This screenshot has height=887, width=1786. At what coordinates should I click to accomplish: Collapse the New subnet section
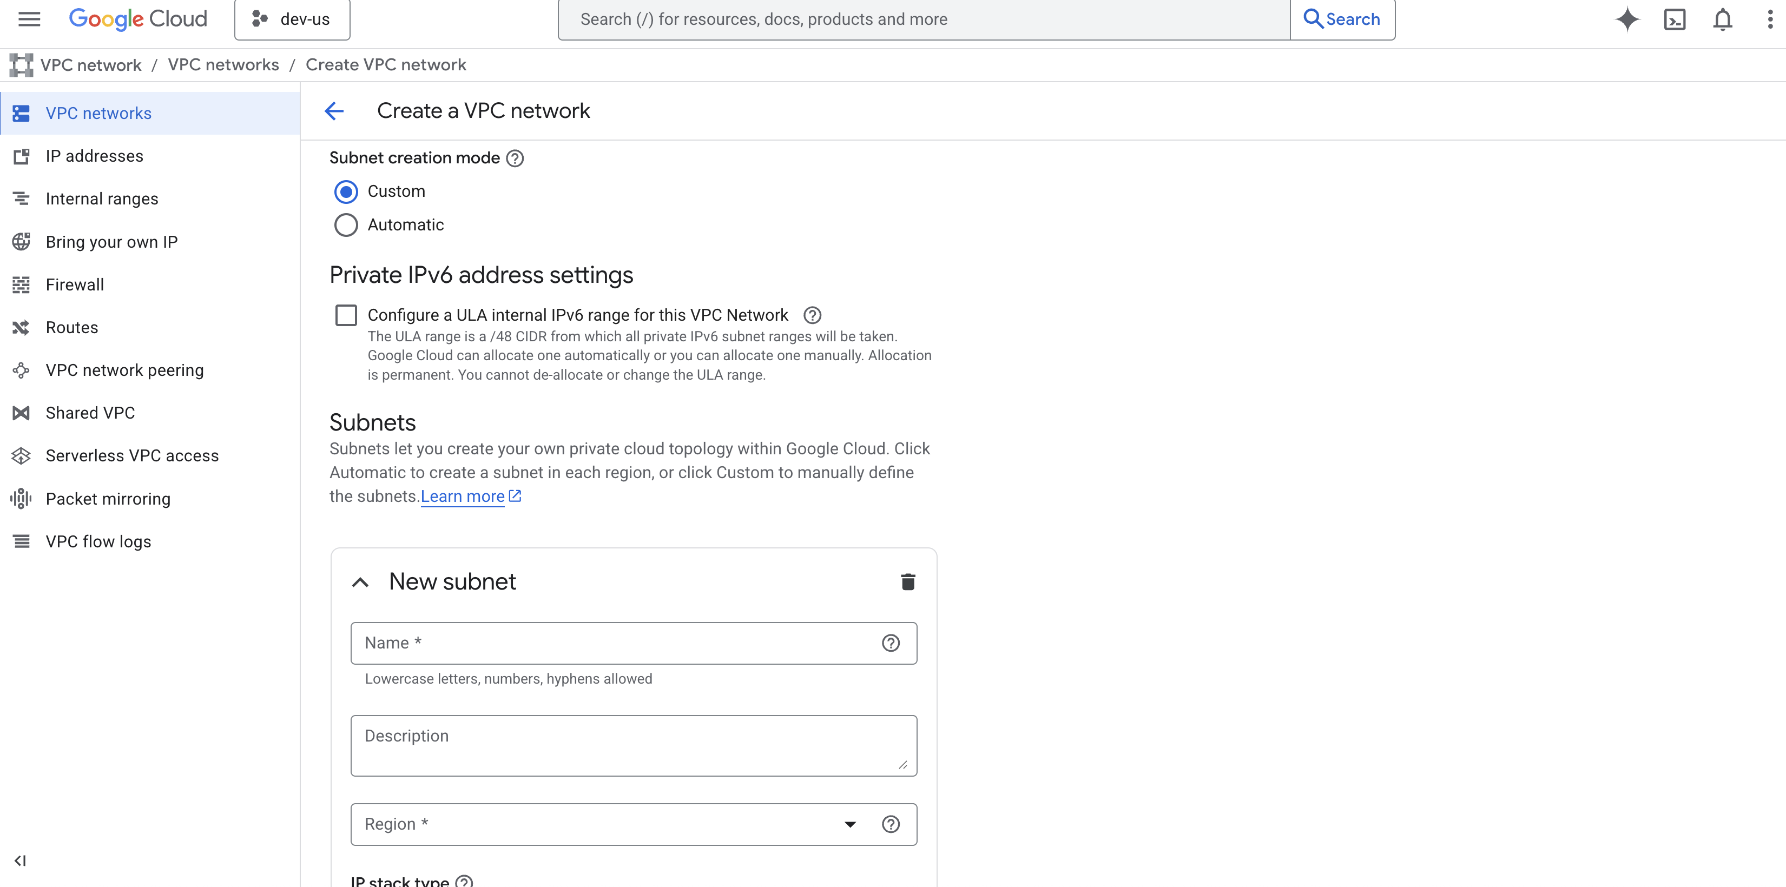360,582
